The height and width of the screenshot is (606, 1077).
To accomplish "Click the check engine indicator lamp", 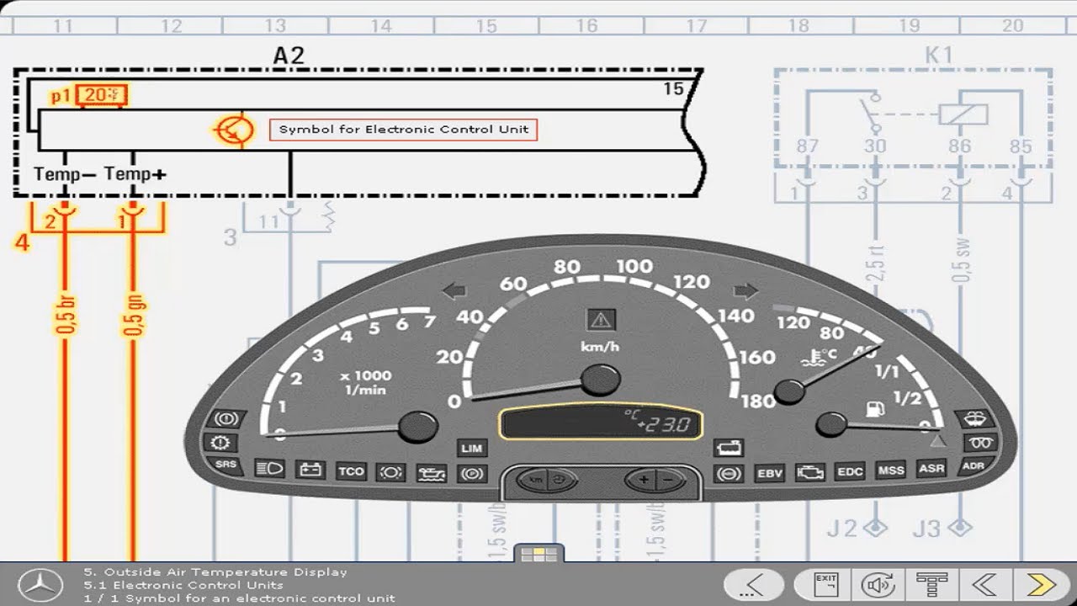I will coord(810,472).
